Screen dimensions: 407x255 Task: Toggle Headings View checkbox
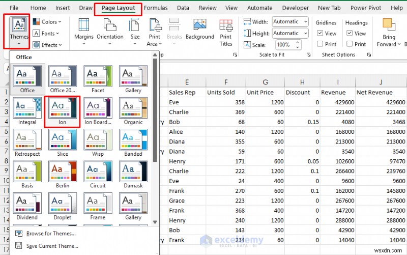click(x=350, y=33)
